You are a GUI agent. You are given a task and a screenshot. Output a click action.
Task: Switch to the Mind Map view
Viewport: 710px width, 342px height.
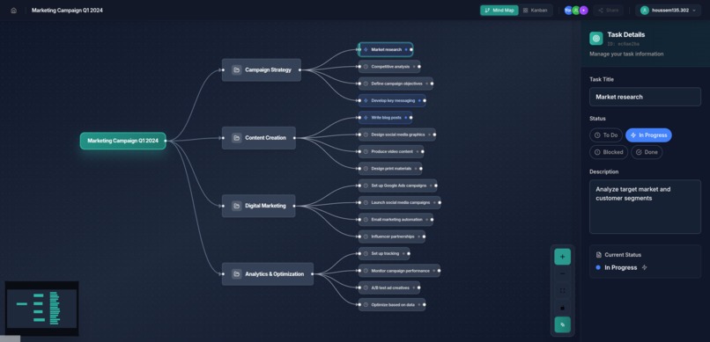coord(499,10)
